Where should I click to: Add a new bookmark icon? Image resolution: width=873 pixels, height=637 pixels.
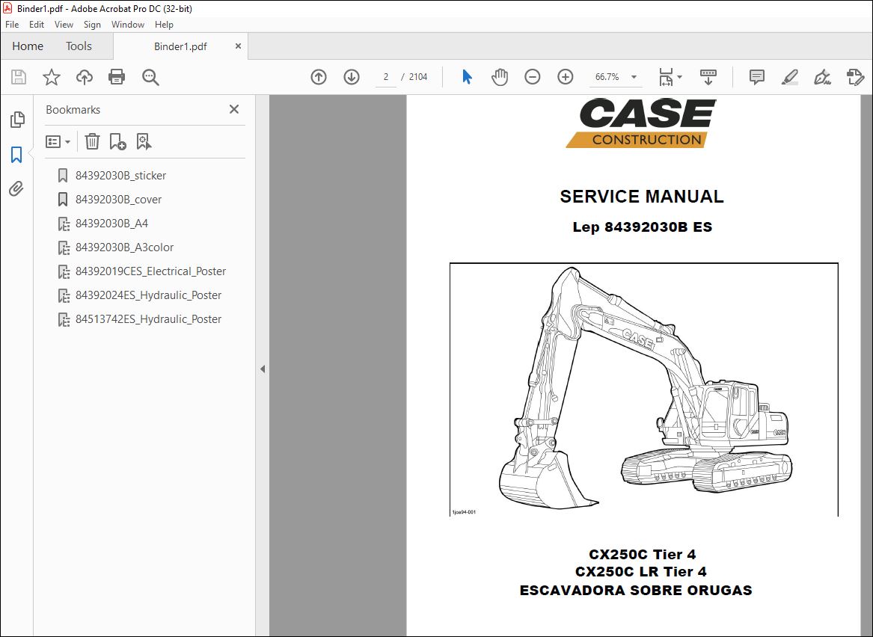click(x=117, y=141)
